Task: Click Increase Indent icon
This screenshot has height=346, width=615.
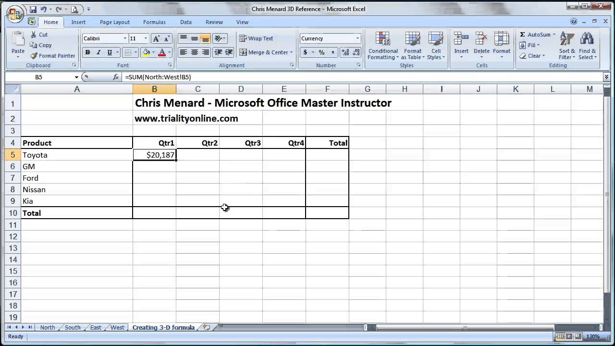Action: [229, 52]
